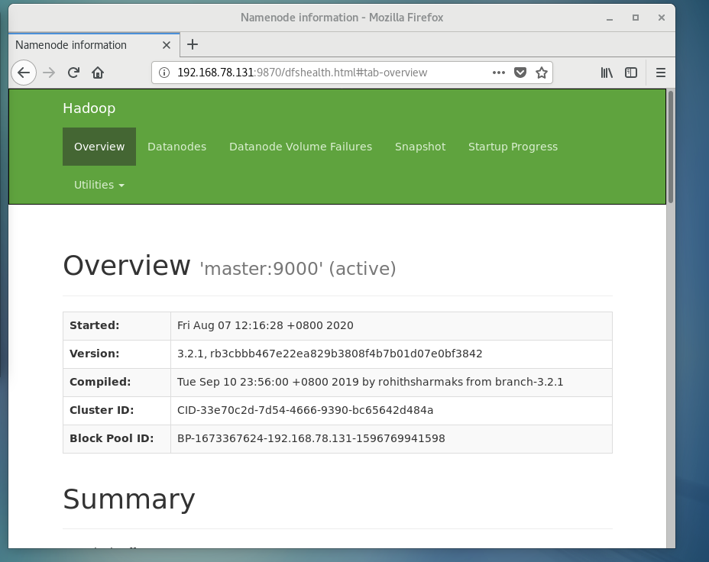Open the page actions ellipsis menu
This screenshot has width=709, height=562.
click(498, 73)
